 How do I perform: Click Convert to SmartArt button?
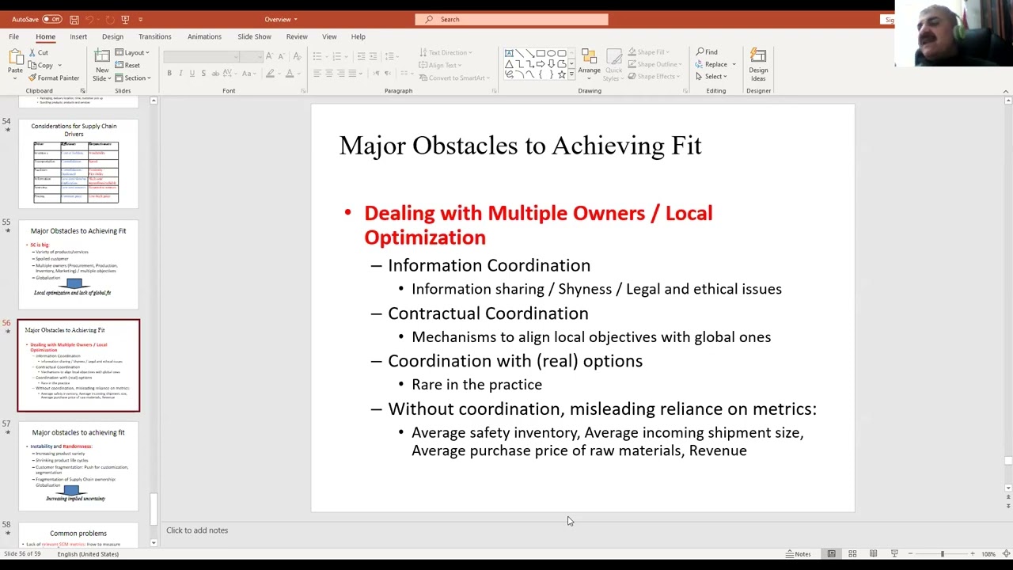click(x=454, y=78)
